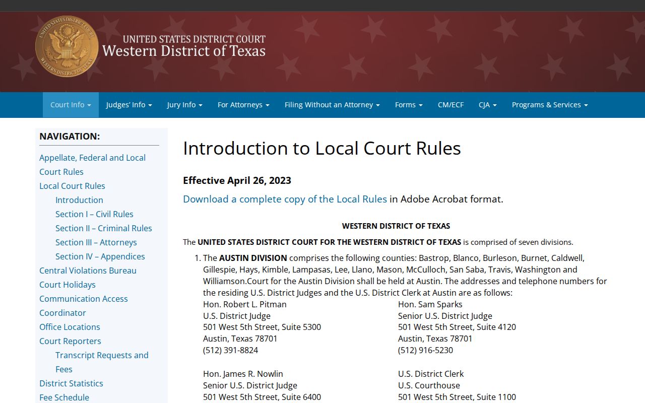Viewport: 645px width, 403px height.
Task: Open the Court Reporters page
Action: [70, 341]
